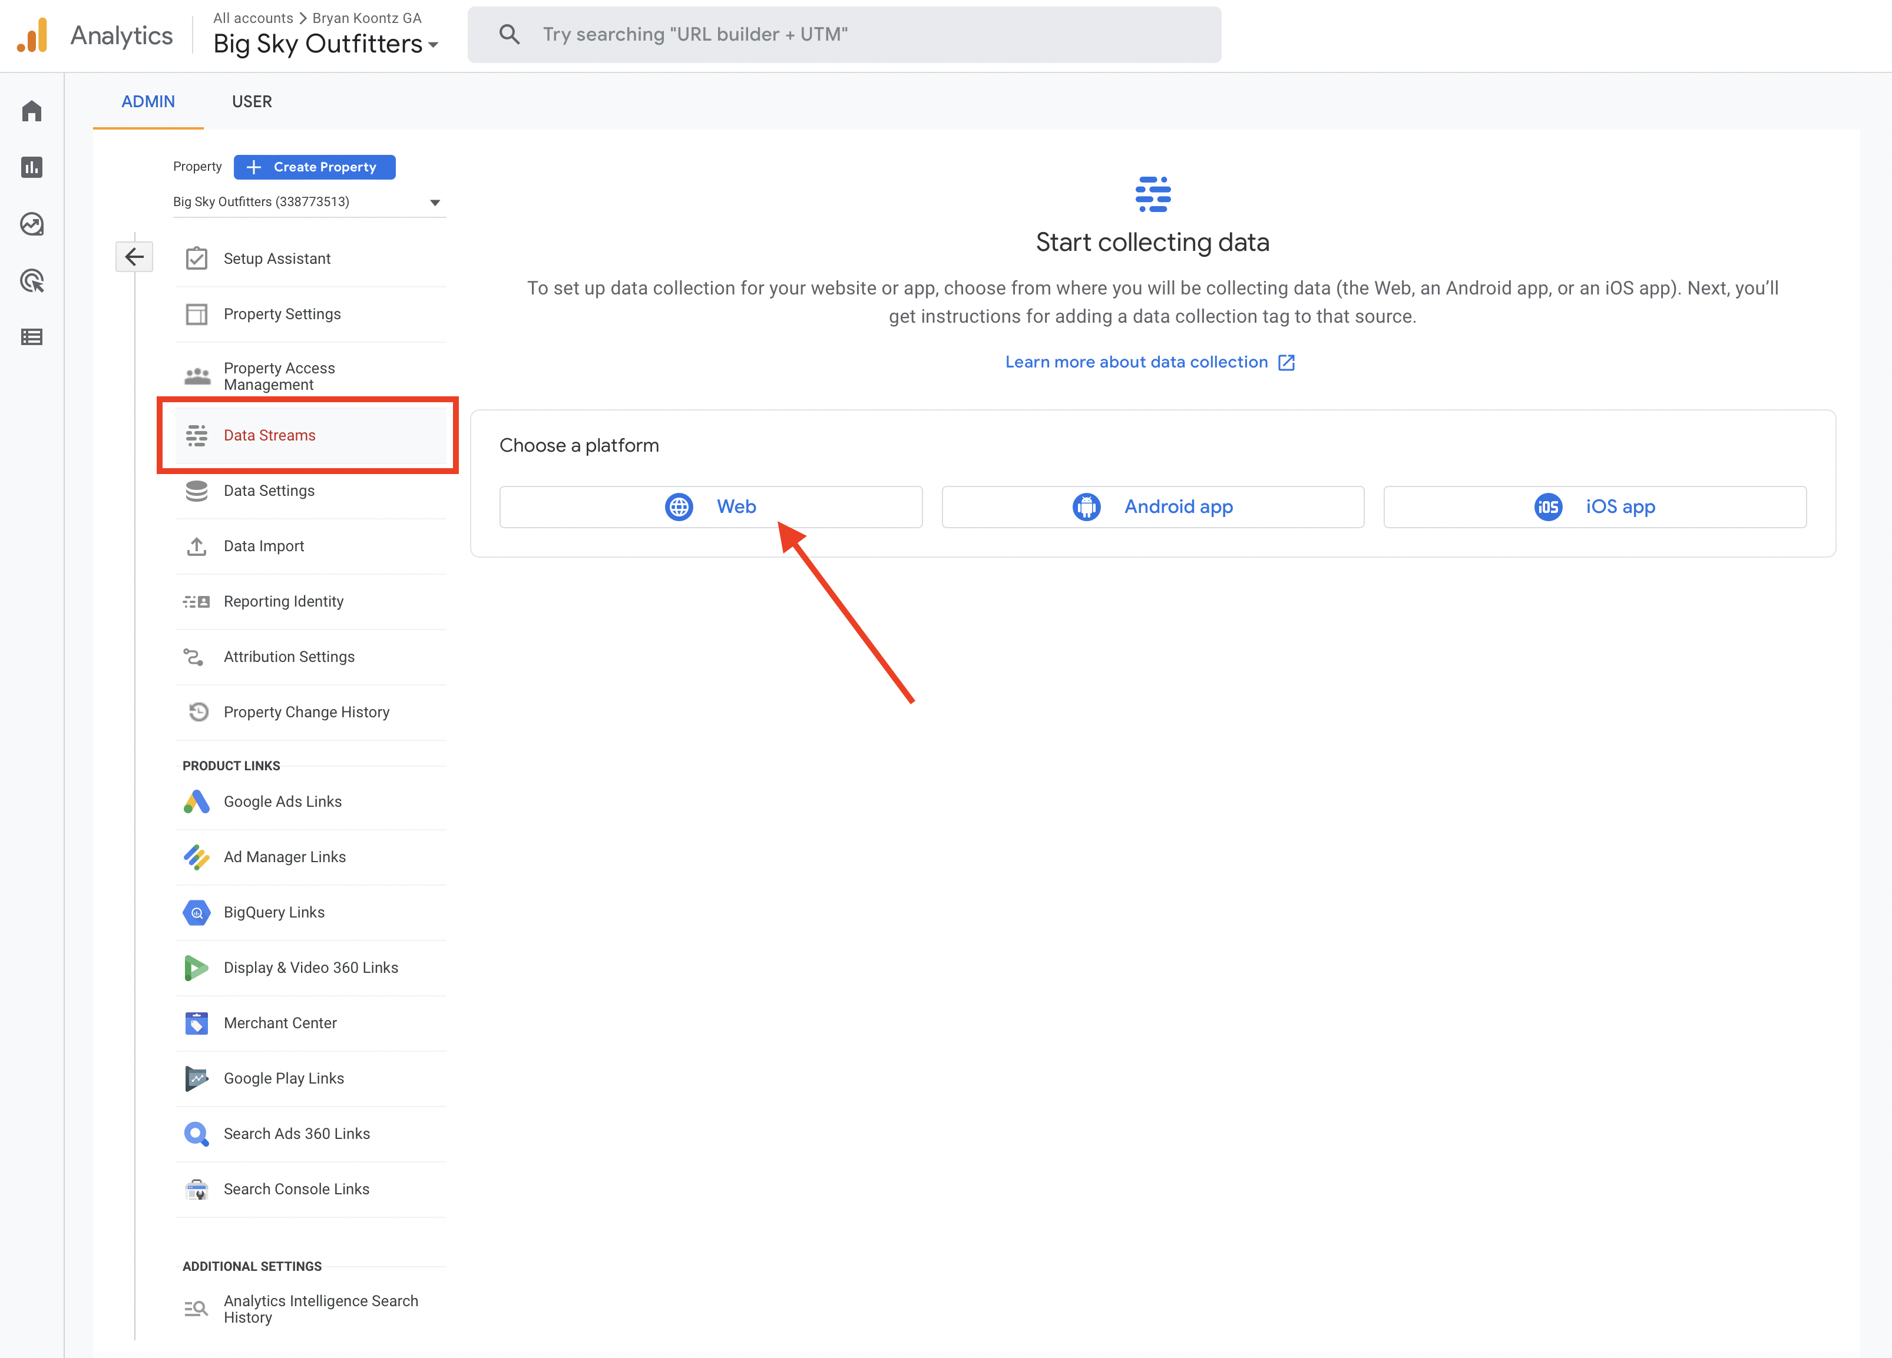Click the All accounts breadcrumb link
The width and height of the screenshot is (1892, 1358).
pos(253,18)
